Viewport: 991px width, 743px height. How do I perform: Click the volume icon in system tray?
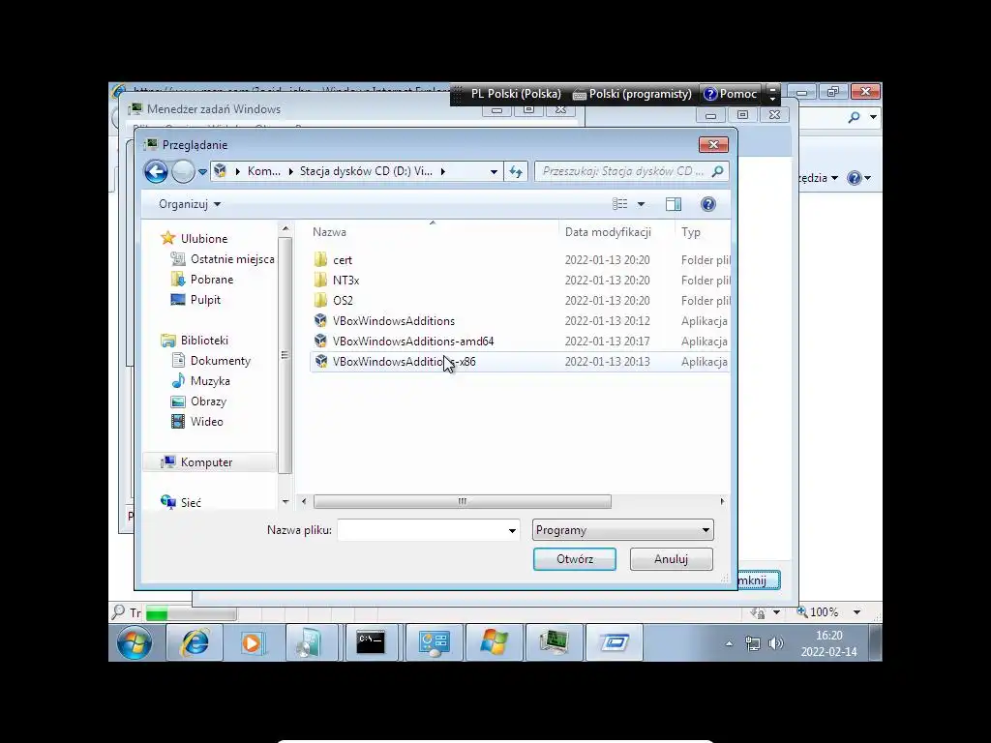point(775,643)
